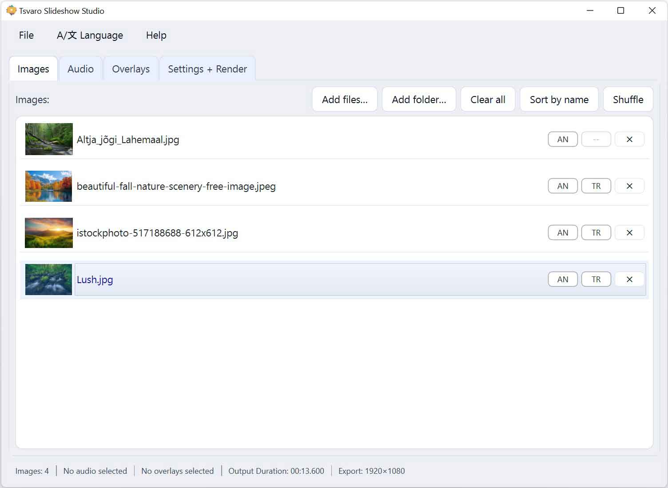Click the AN button for istockphoto image
Viewport: 668px width, 488px height.
(563, 233)
